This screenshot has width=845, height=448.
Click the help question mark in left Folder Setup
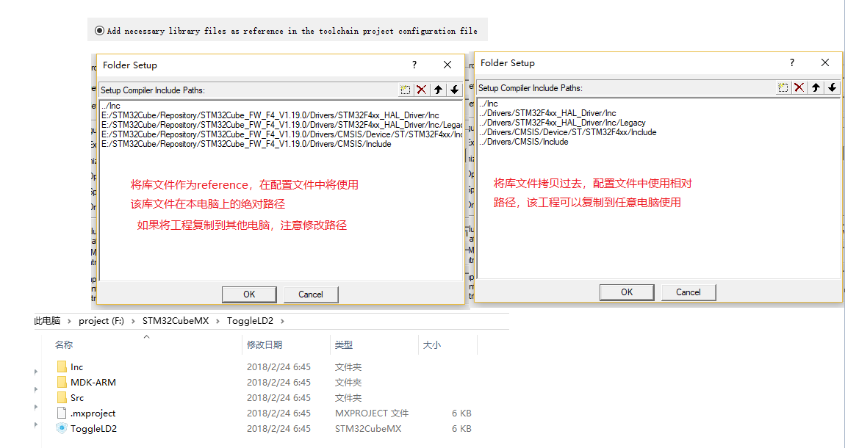tap(414, 65)
